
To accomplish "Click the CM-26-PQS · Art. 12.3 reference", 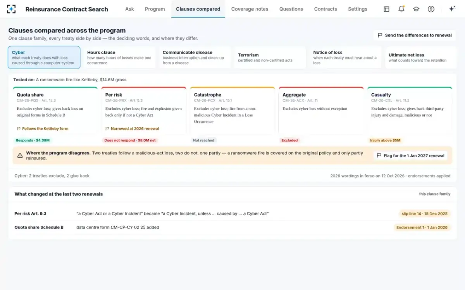I will pos(36,101).
